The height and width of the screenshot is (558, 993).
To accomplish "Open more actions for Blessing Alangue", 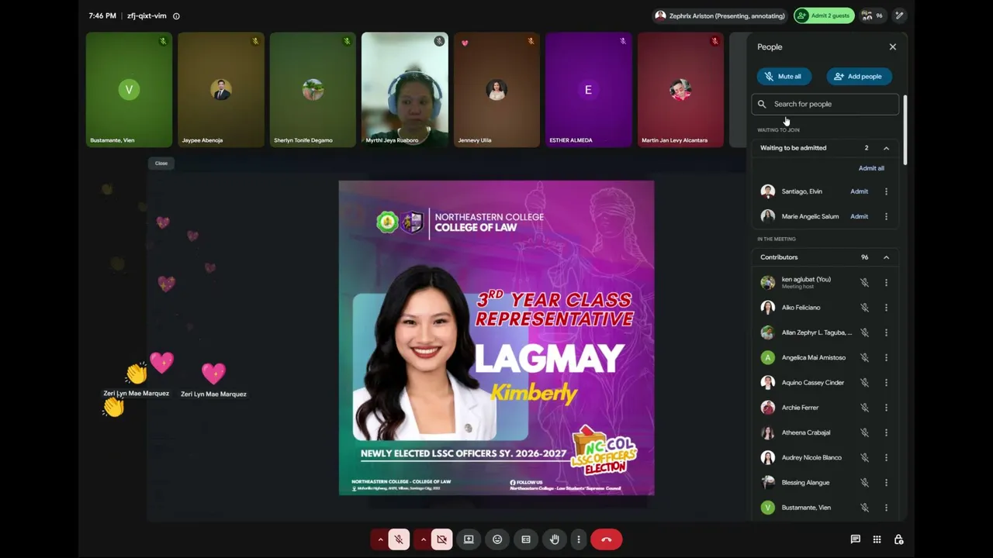I will pos(886,482).
